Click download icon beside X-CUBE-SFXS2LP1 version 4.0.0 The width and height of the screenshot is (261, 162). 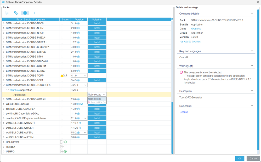[78, 47]
